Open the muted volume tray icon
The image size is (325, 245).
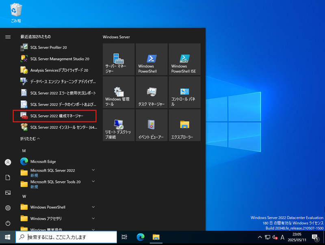275,237
